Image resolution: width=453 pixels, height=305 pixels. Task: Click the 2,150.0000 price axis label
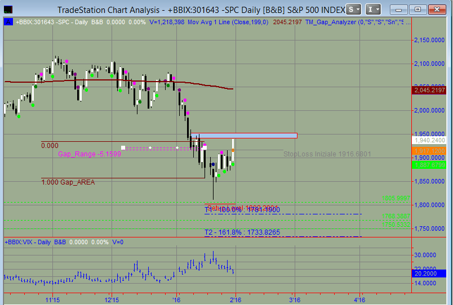point(429,40)
